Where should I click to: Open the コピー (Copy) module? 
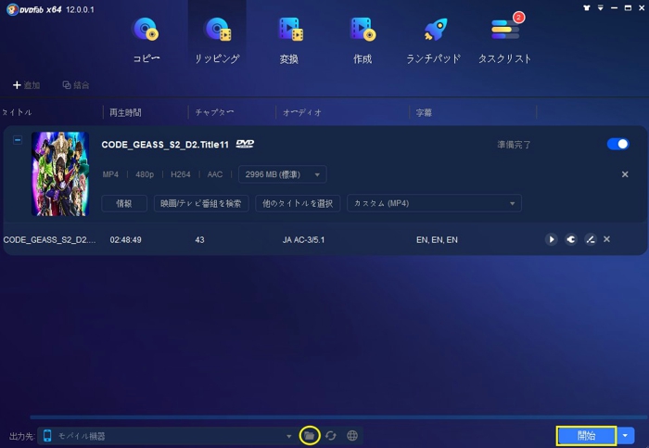click(146, 41)
